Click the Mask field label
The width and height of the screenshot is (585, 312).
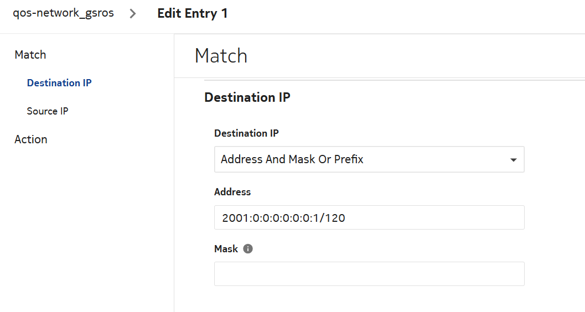226,249
